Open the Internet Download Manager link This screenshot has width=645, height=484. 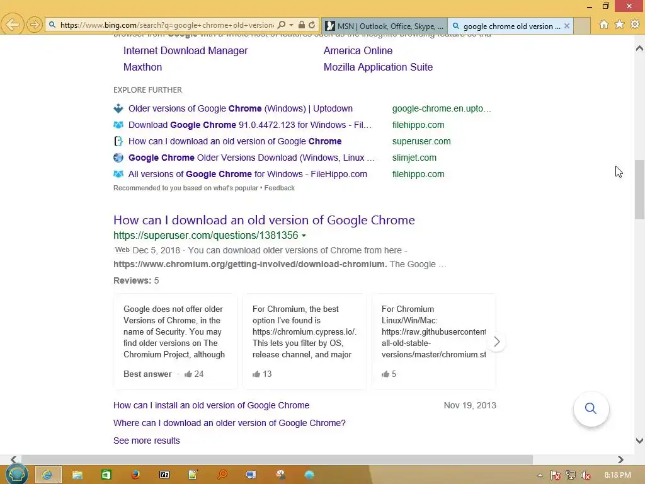tap(186, 50)
